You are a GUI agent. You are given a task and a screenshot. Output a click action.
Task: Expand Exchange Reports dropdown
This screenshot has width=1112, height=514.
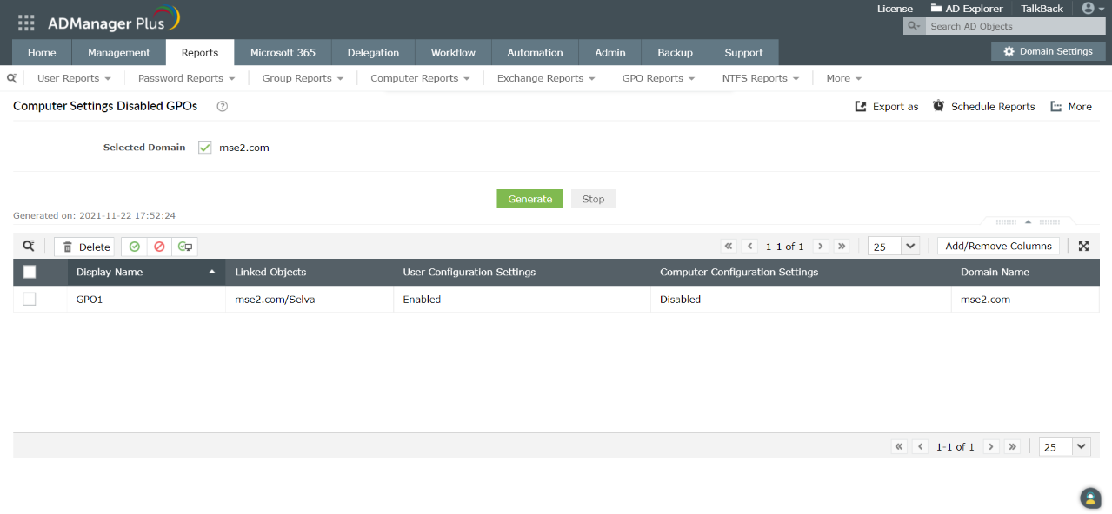pyautogui.click(x=546, y=78)
